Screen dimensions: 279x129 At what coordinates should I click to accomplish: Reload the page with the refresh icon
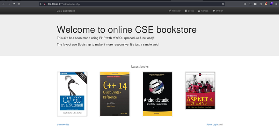(14, 4)
